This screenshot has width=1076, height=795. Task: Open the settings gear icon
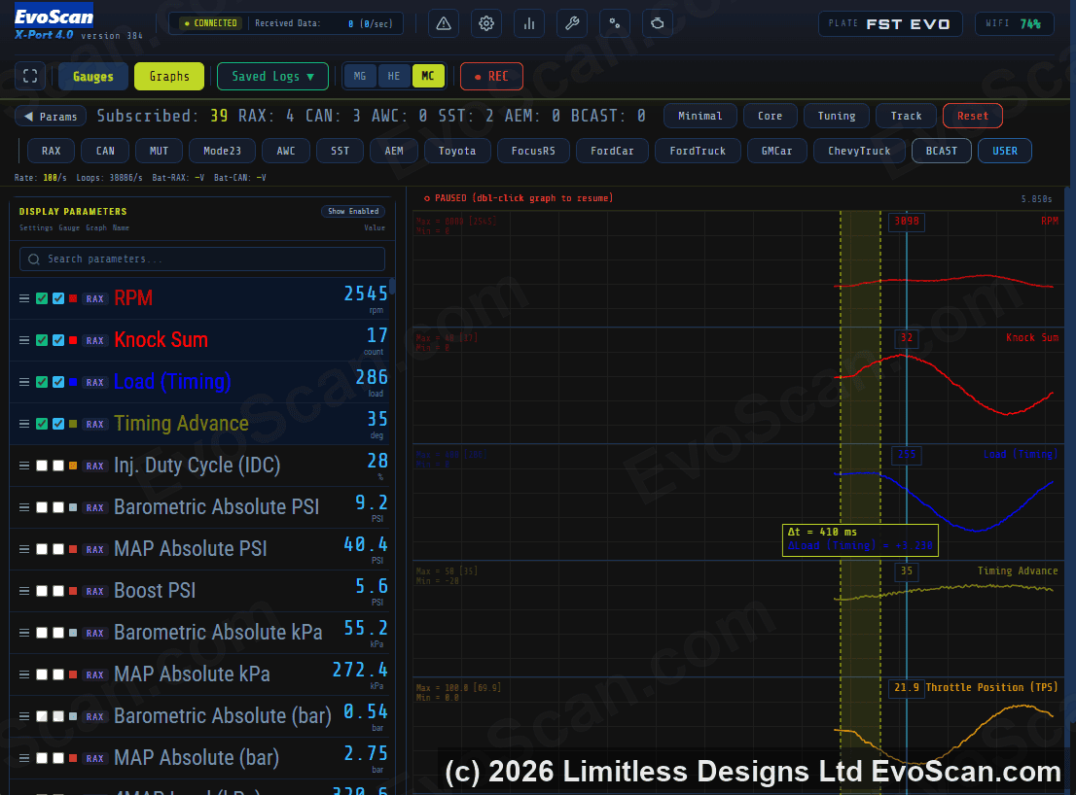coord(486,23)
